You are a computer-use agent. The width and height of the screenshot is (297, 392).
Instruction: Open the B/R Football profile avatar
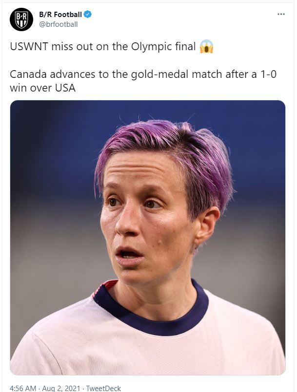point(21,19)
